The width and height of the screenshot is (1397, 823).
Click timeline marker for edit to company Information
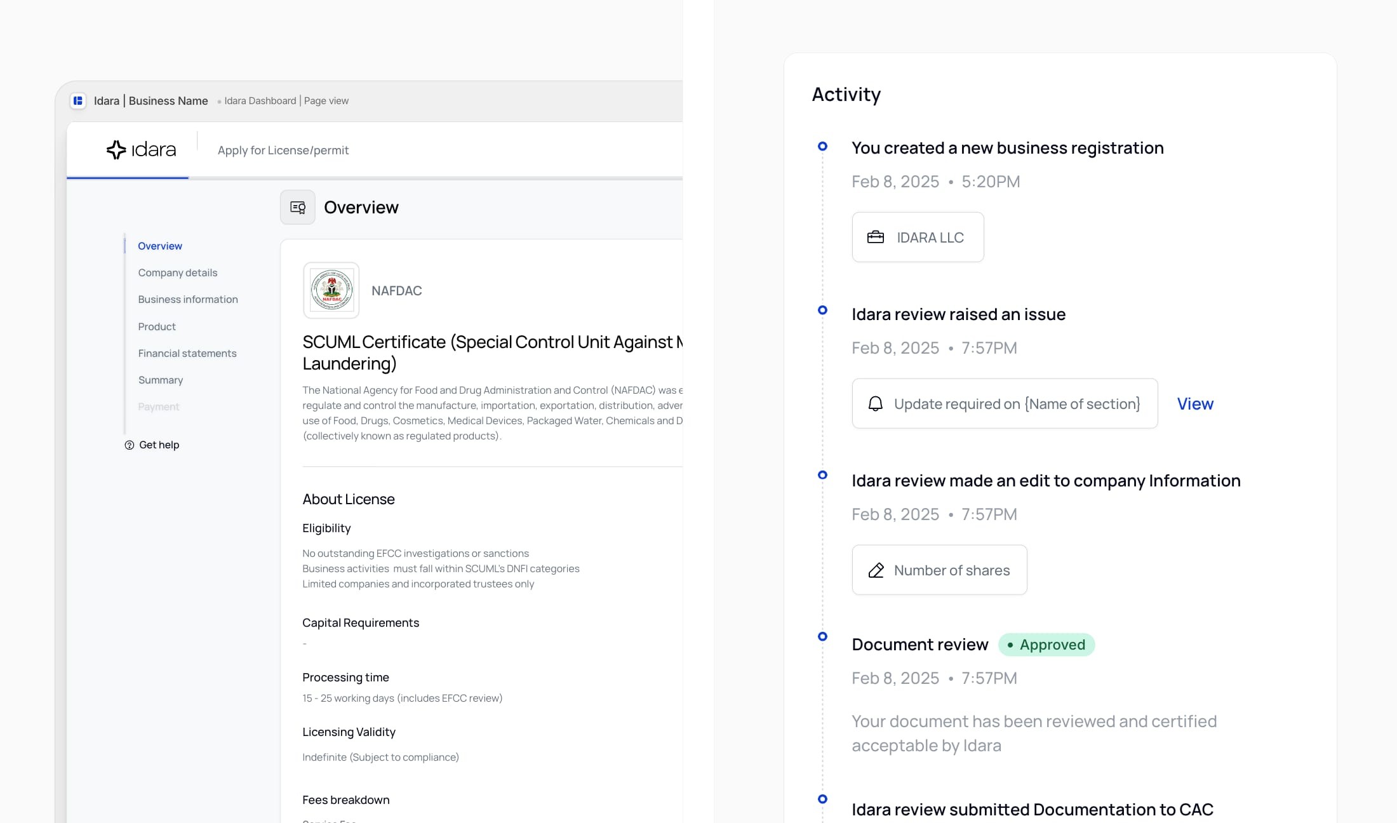click(822, 475)
